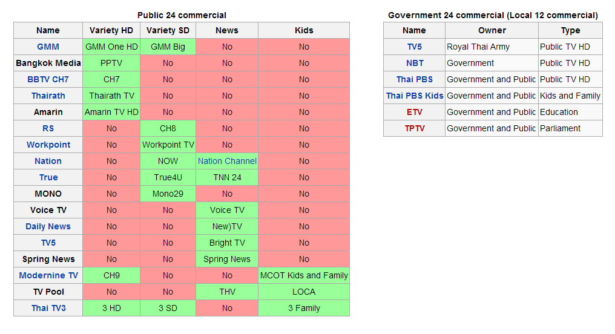
Task: Select the Owner column header
Action: tap(492, 31)
